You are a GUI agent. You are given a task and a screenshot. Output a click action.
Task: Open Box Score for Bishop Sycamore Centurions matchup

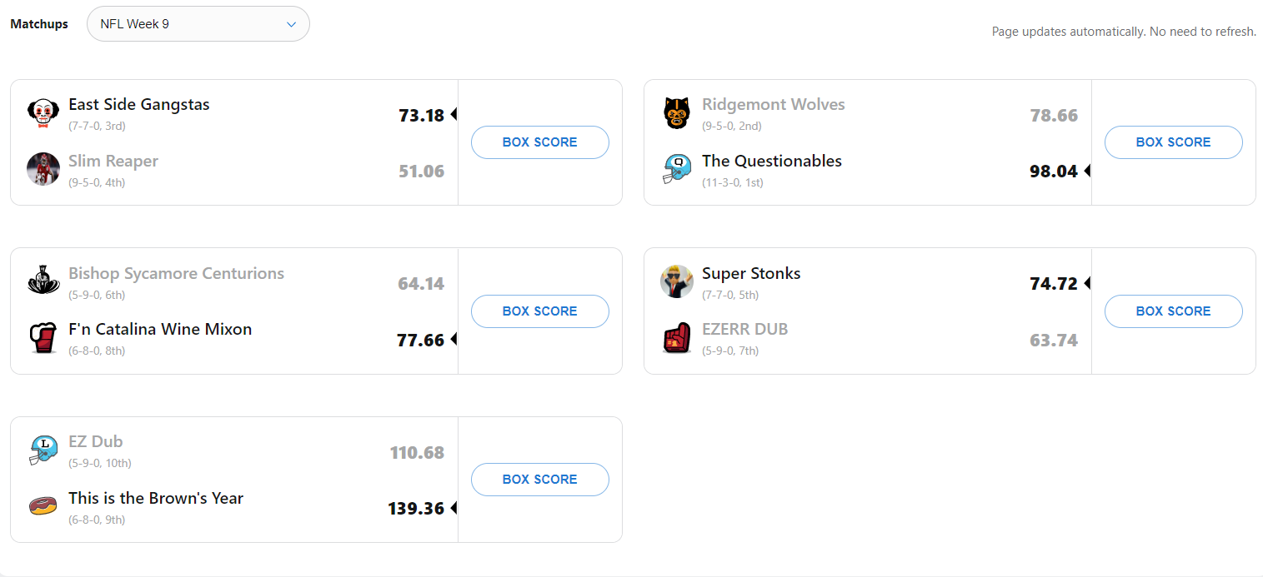pos(539,311)
